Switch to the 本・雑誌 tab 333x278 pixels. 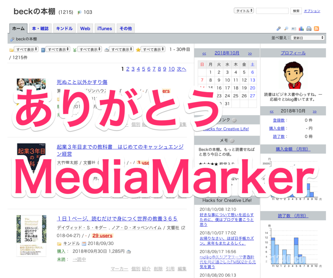(40, 29)
